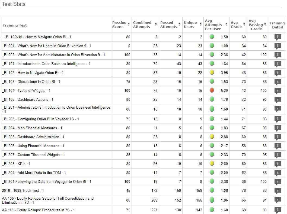Select AA 110 Equity Rollups Procedures name

pyautogui.click(x=38, y=210)
